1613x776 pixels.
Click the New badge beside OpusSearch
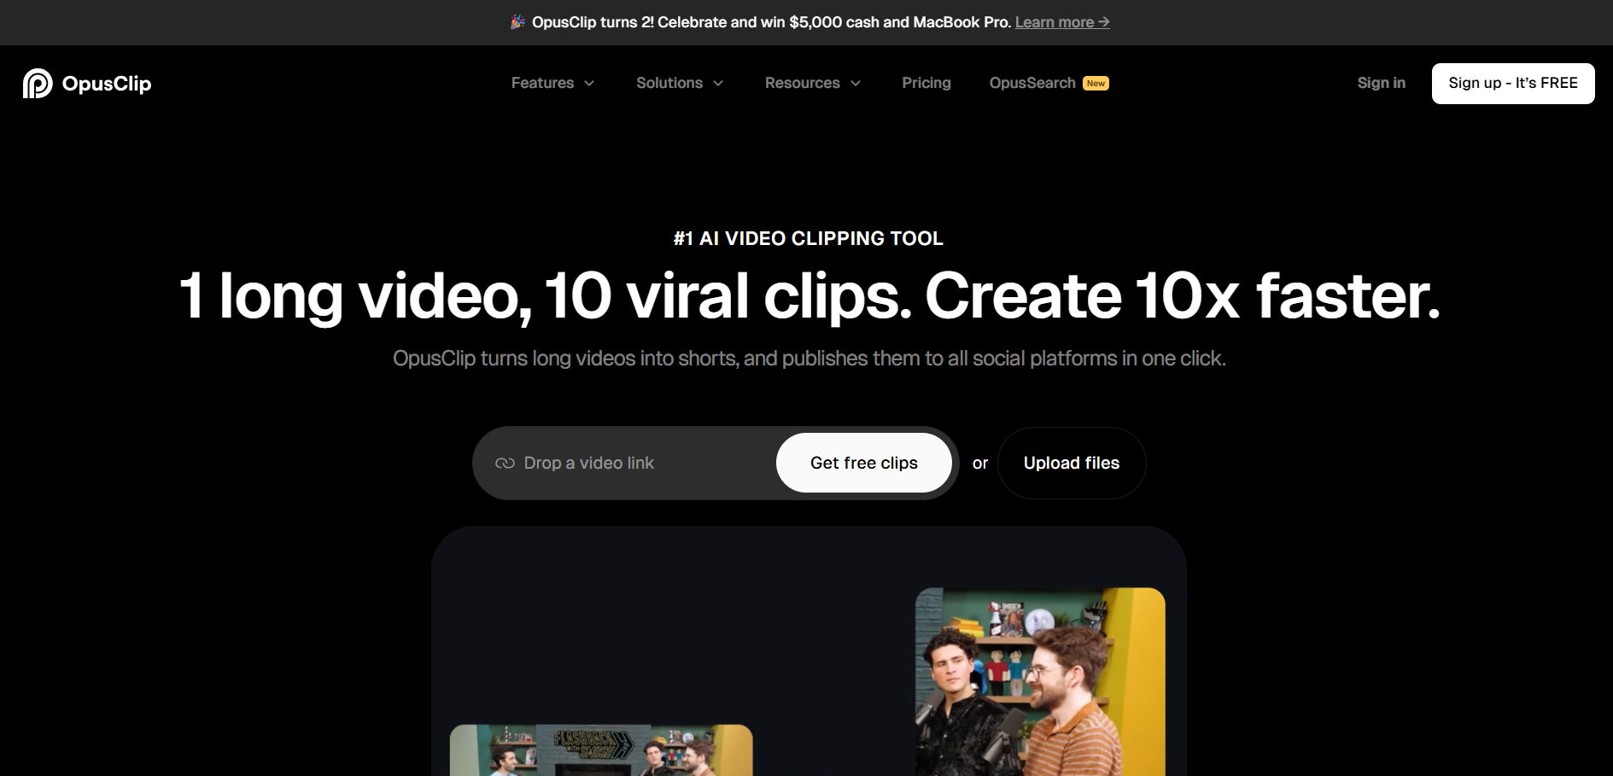coord(1096,83)
